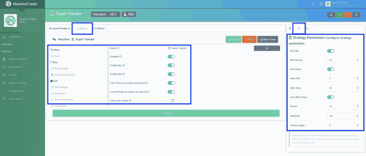Screen dimensions: 366x156
Task: Collapse sidebar using top chevron
Action: (x=22, y=10)
